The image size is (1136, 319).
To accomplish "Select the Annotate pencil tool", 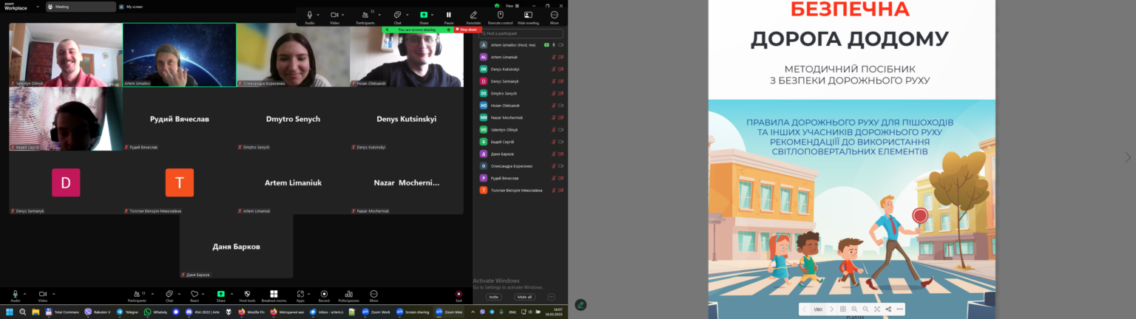I will click(x=473, y=17).
